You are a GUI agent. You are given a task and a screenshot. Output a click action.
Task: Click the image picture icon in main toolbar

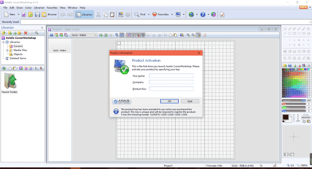click(121, 15)
